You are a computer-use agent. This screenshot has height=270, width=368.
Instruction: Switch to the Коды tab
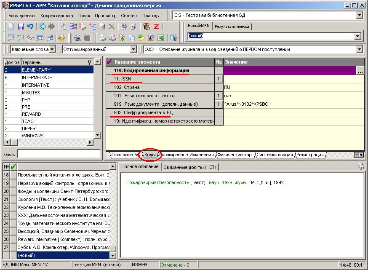150,155
